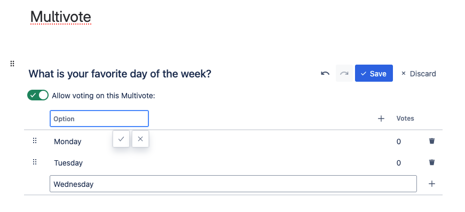Click the Wednesday new option text field

233,184
